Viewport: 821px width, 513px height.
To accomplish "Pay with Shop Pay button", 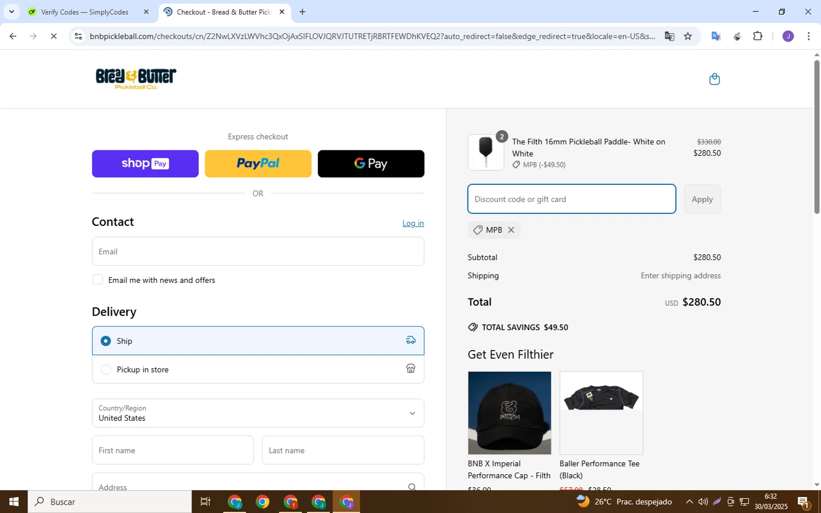I will pos(145,164).
